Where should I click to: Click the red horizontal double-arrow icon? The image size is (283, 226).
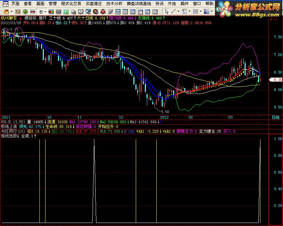tap(33, 12)
